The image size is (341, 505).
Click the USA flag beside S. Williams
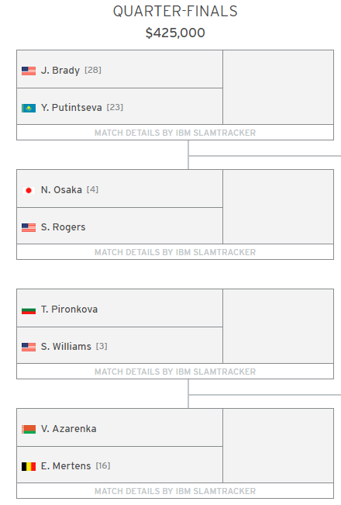[x=29, y=348]
